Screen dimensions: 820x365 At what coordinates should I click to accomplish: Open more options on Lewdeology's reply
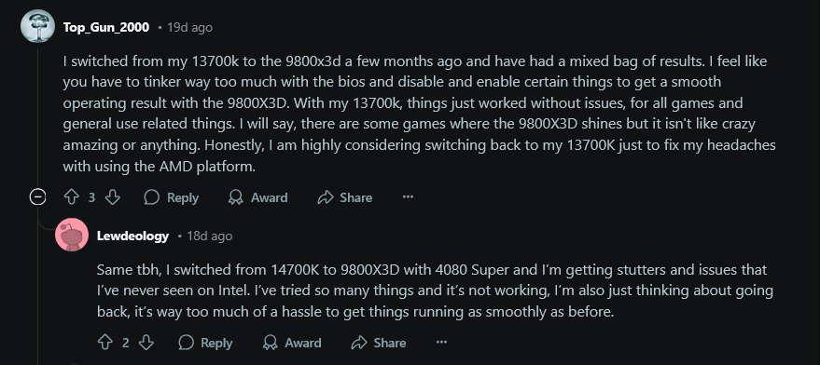[x=442, y=343]
